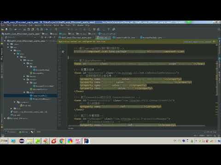Click the Open folder toolbar icon
Screen dimensions: 221x165
point(2,29)
